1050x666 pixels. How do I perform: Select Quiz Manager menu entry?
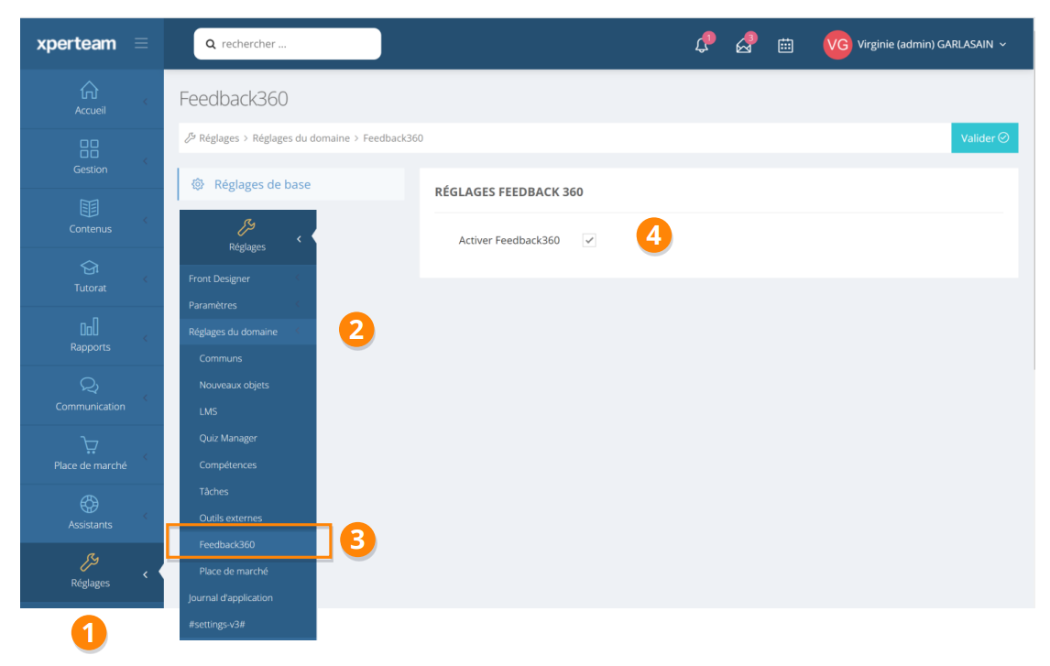(x=228, y=438)
